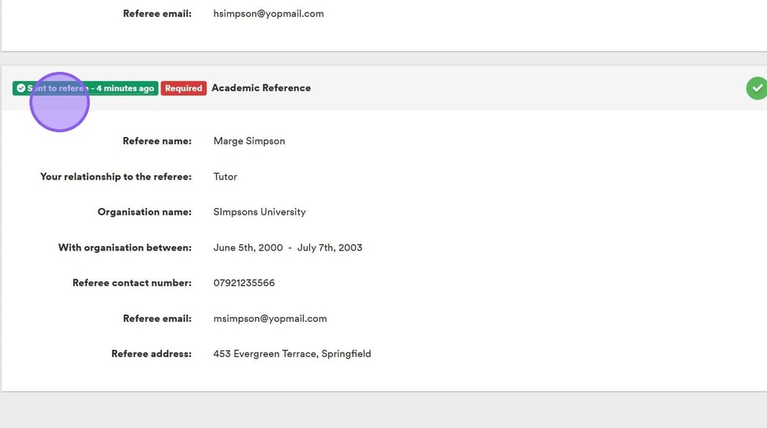
Task: Open the msimpson@yopmail.com email address
Action: coord(270,318)
